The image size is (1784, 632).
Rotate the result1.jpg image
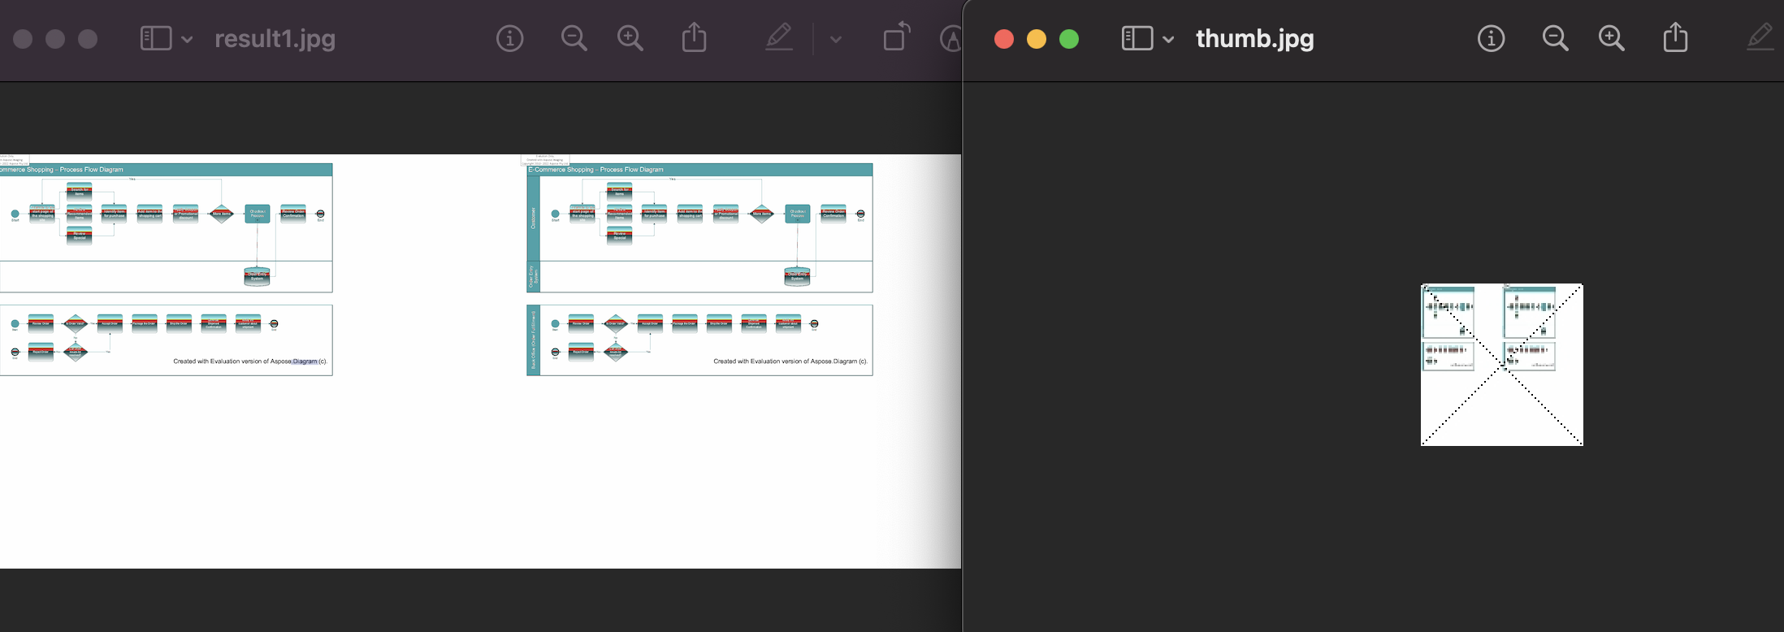coord(896,38)
